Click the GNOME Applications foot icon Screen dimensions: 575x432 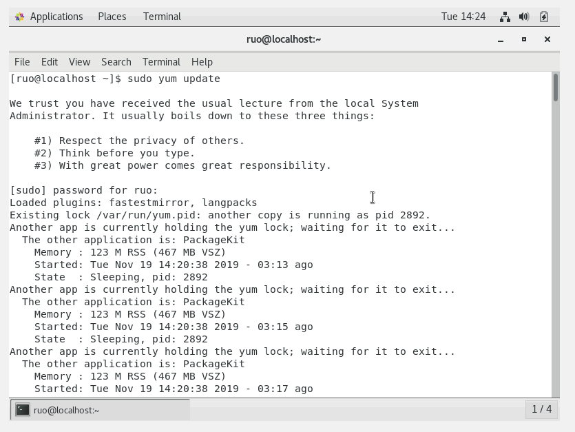tap(19, 17)
